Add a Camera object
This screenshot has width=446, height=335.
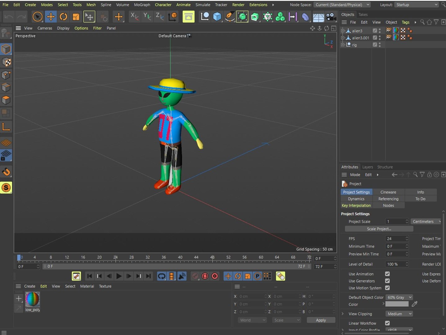click(x=331, y=17)
